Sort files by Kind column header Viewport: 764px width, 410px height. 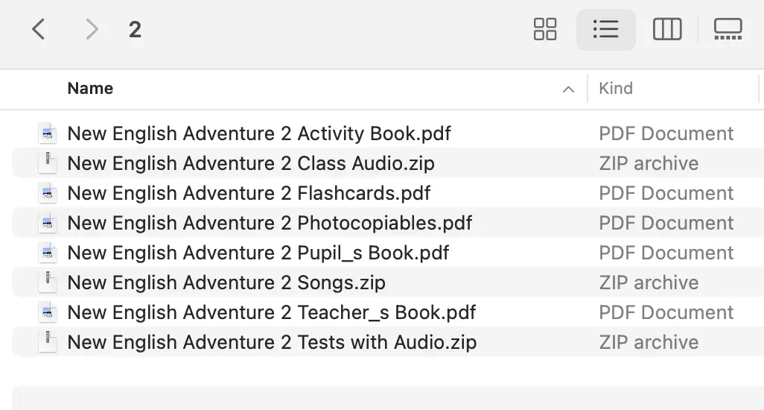pos(615,88)
